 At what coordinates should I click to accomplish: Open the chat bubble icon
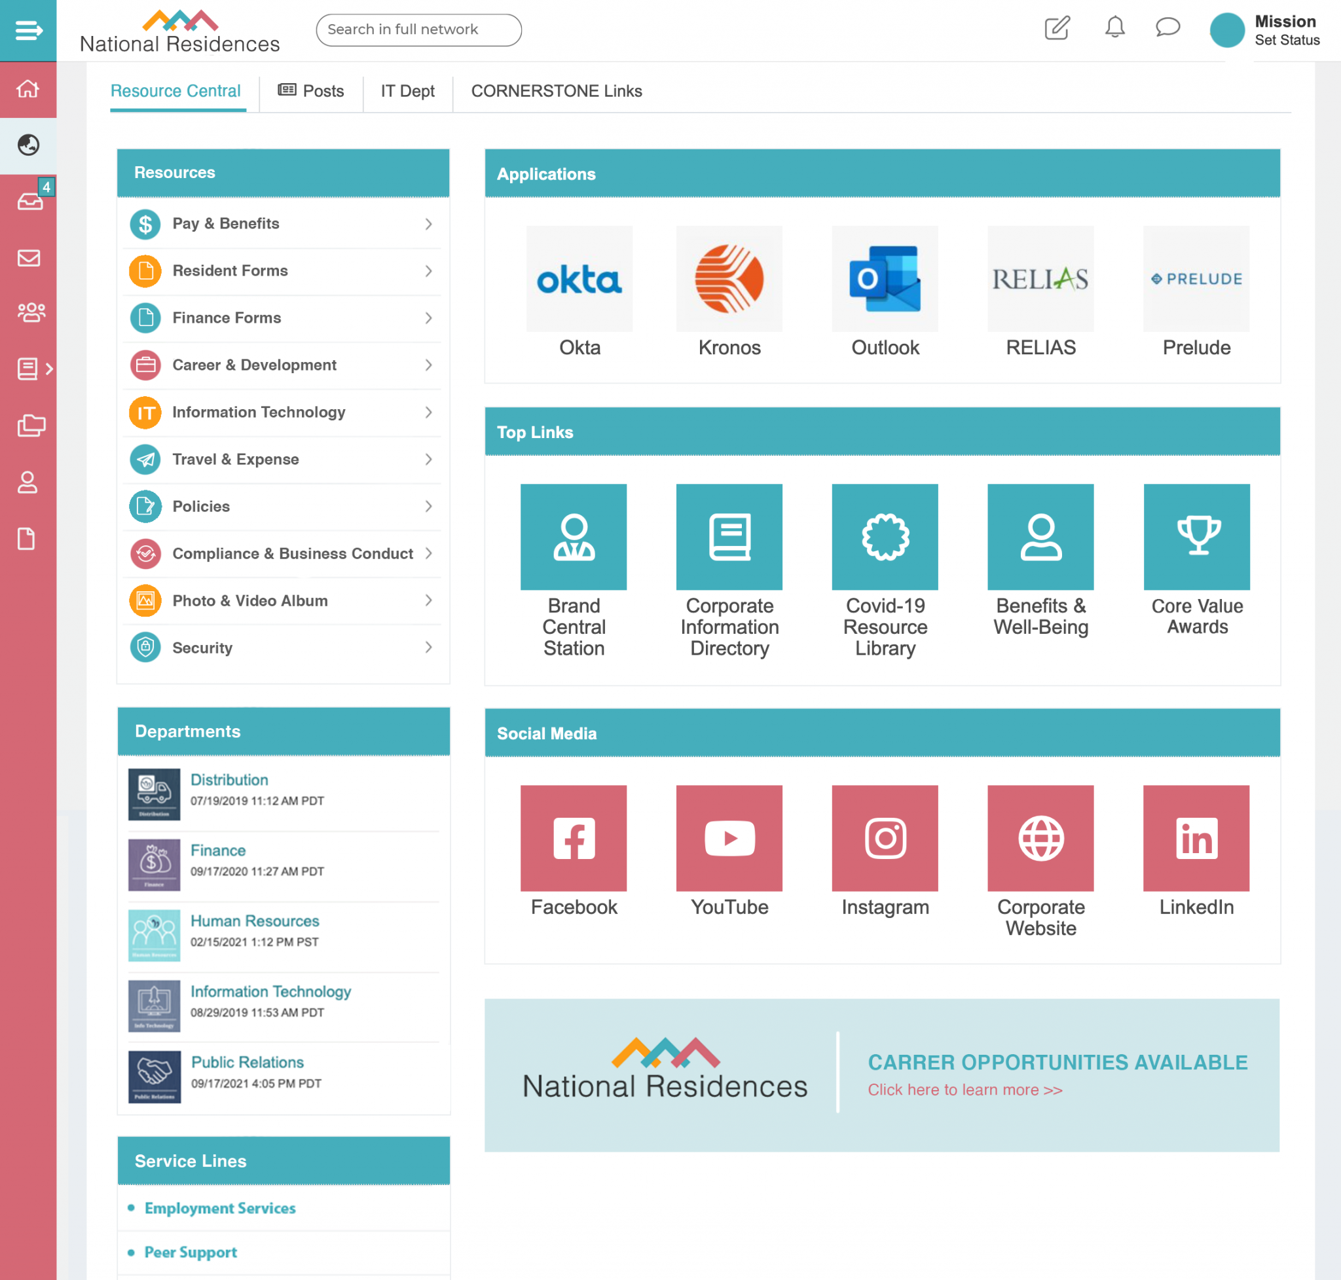pyautogui.click(x=1167, y=28)
